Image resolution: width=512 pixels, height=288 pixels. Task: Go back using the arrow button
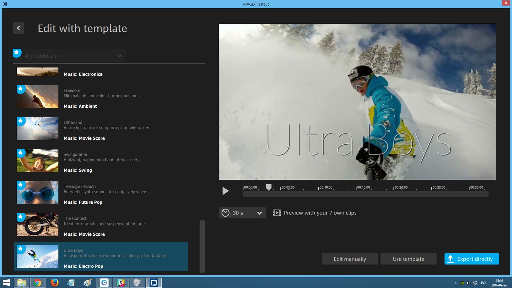coord(18,28)
